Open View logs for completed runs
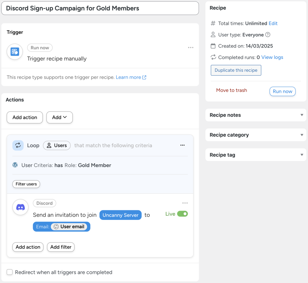The width and height of the screenshot is (308, 283). [x=272, y=57]
